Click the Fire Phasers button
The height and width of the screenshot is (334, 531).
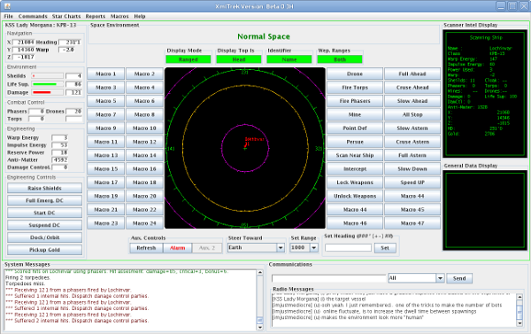[x=355, y=101]
